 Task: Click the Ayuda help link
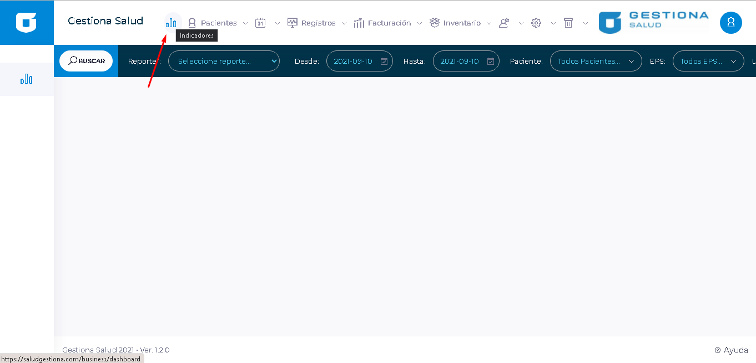[x=732, y=350]
